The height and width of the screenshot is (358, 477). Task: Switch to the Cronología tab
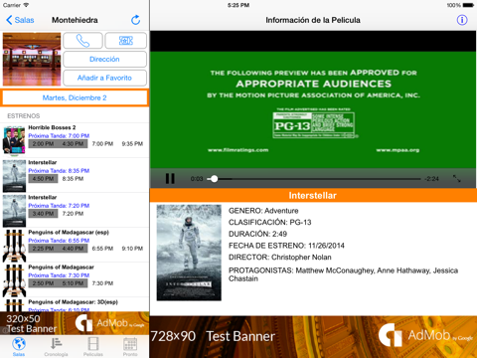tap(56, 346)
